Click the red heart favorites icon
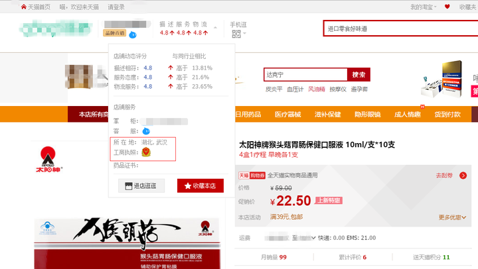 pyautogui.click(x=447, y=7)
